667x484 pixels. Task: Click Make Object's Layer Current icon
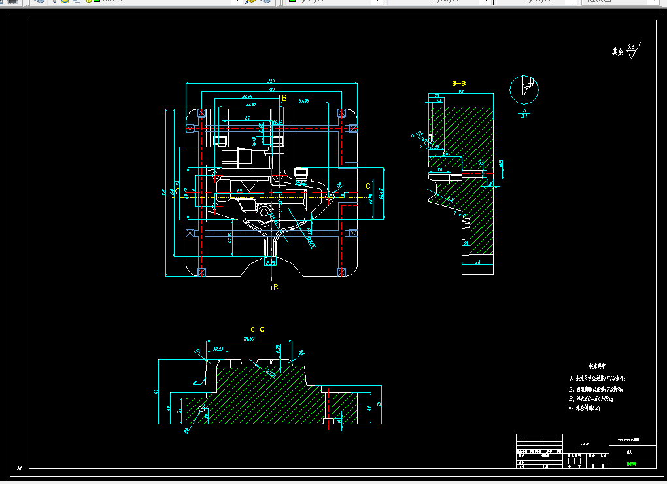[x=250, y=1]
